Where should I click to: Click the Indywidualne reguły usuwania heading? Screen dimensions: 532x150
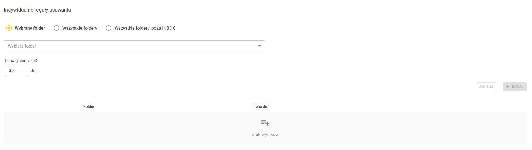(x=37, y=10)
